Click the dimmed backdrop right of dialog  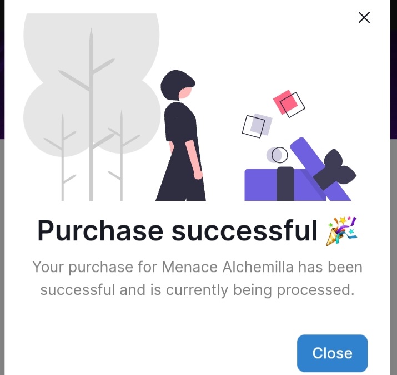pos(394,256)
